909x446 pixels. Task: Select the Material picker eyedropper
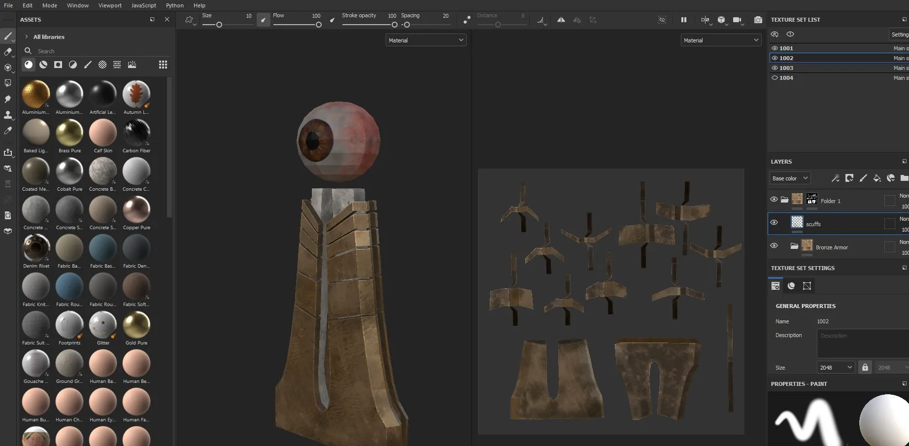coord(8,131)
